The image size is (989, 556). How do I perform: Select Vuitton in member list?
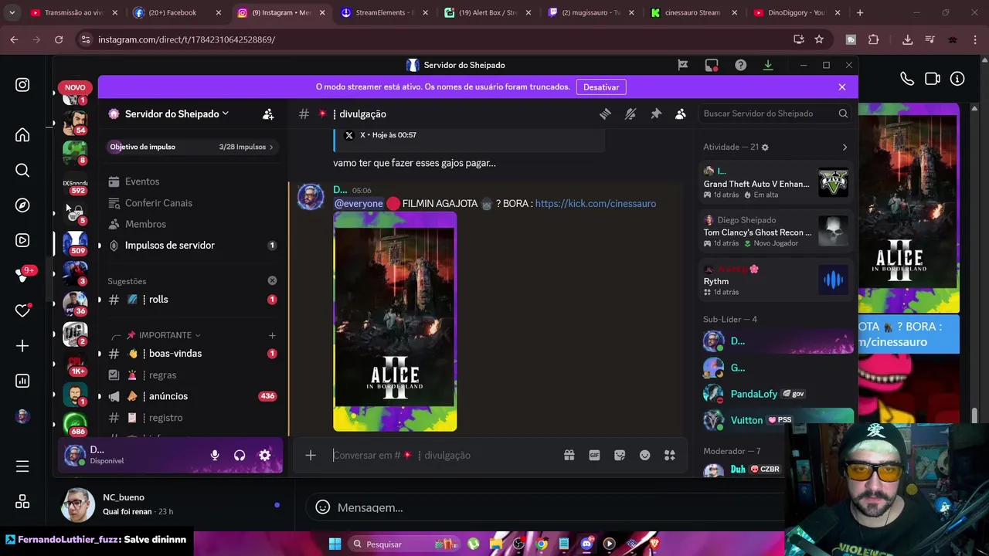pos(777,420)
